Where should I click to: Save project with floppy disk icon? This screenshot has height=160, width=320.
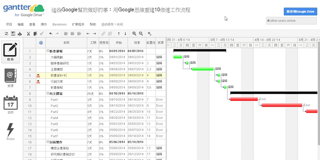(13, 34)
